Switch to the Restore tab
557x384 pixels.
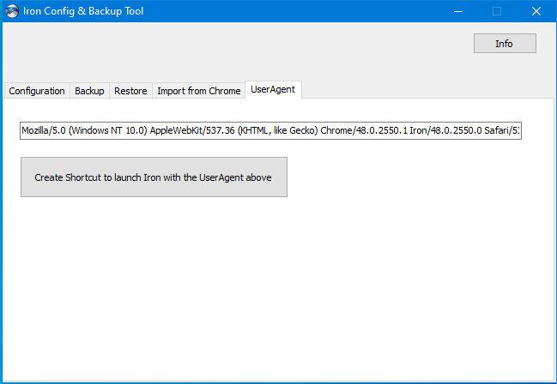click(130, 91)
